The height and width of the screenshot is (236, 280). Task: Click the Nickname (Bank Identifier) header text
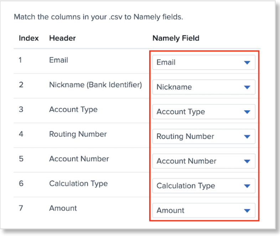(x=95, y=85)
